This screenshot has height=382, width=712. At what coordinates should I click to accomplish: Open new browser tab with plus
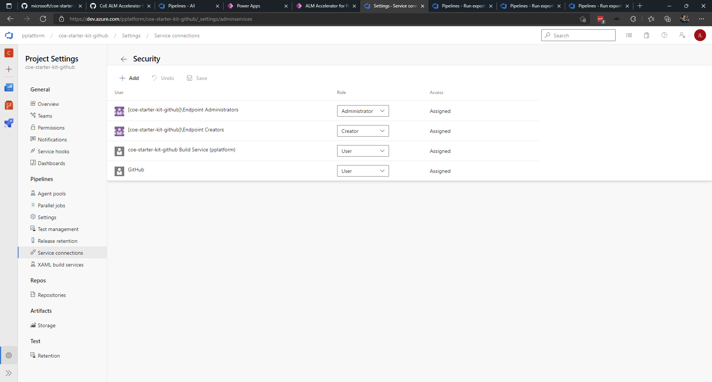[640, 6]
